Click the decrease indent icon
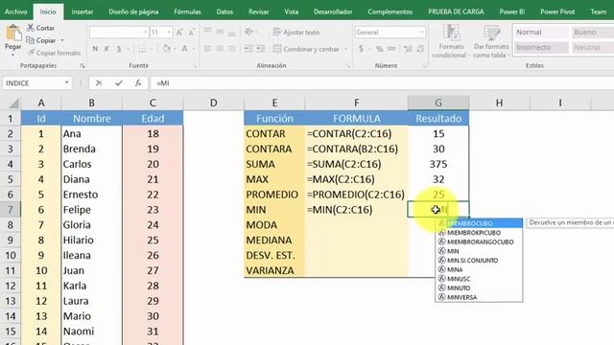 (248, 49)
